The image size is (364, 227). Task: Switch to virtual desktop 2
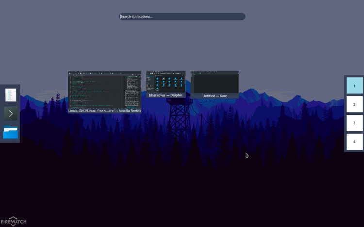(354, 105)
